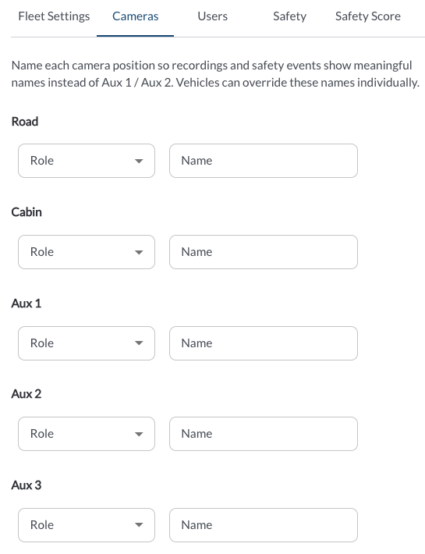Open the Aux 3 Role dropdown
This screenshot has height=554, width=425.
point(87,525)
